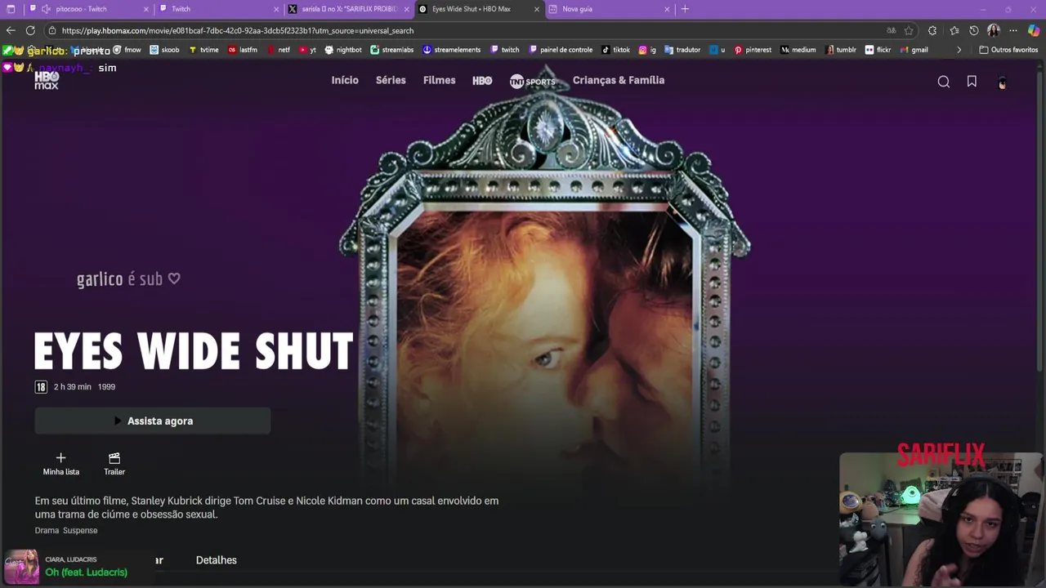1046x588 pixels.
Task: Open Edge settings and more menu
Action: click(x=1013, y=30)
